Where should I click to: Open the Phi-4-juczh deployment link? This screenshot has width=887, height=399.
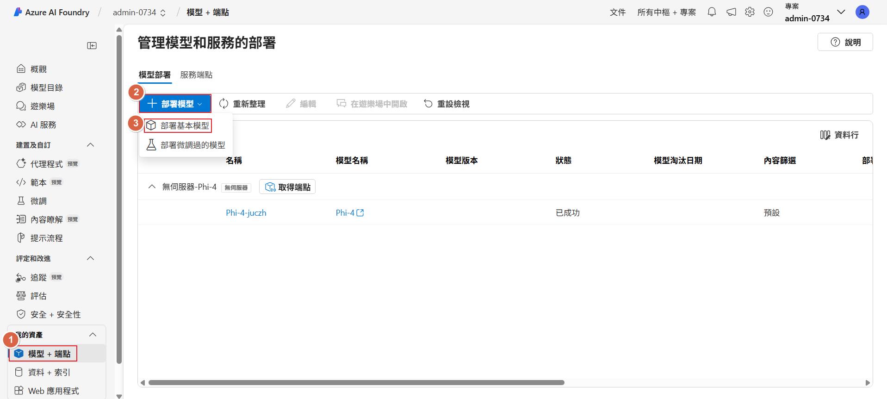tap(246, 213)
